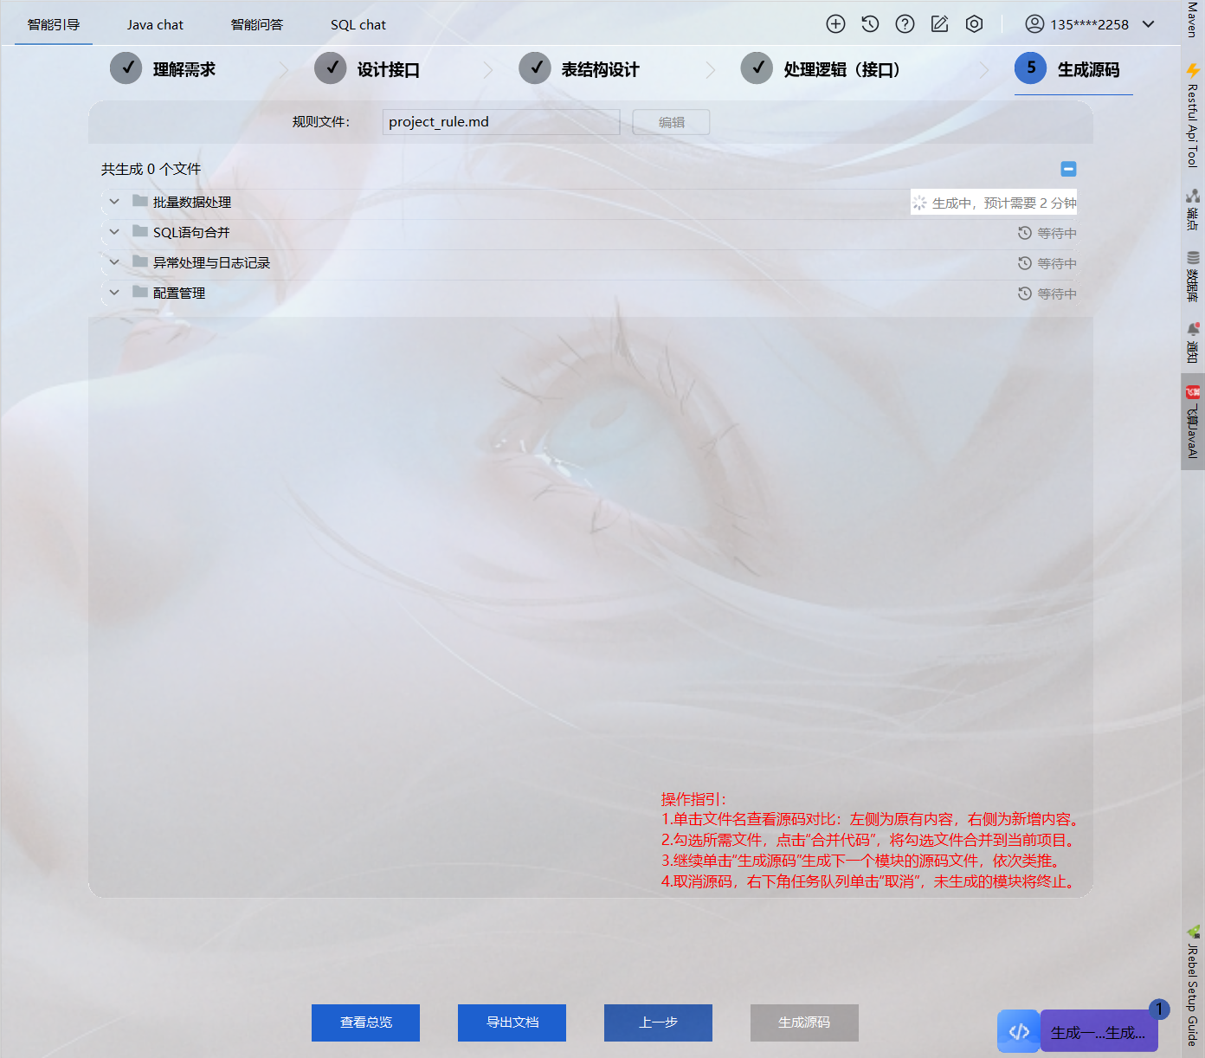
Task: Open the history icon in the top toolbar
Action: click(870, 24)
